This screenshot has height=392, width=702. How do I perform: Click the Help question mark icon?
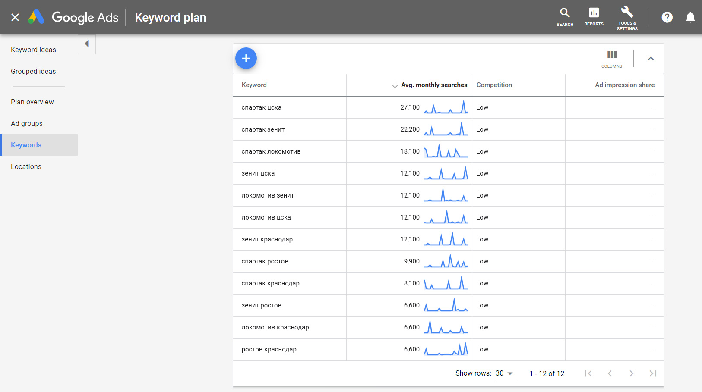click(x=667, y=17)
